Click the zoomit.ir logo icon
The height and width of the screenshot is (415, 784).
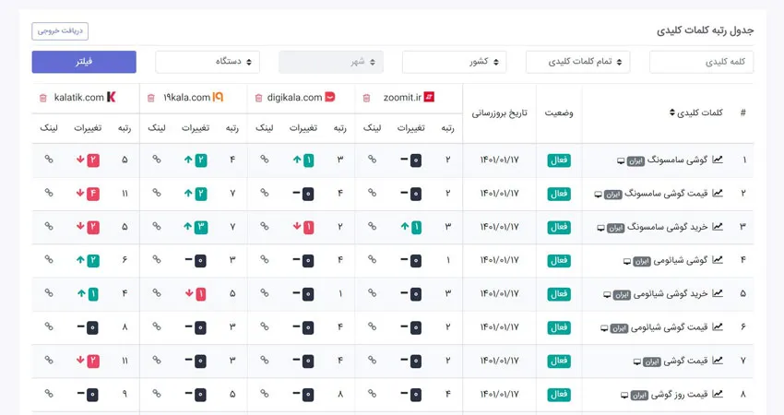point(429,97)
